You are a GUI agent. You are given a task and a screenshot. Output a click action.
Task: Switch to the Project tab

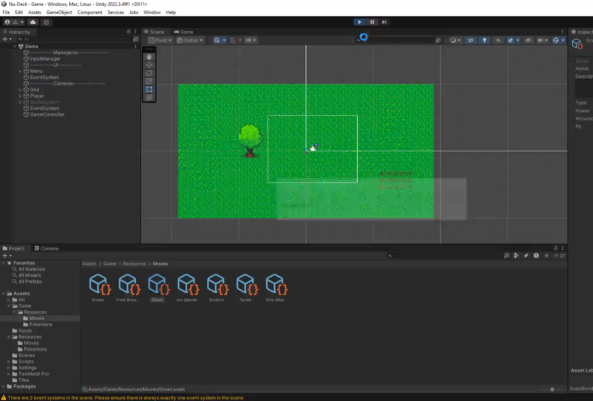point(14,249)
